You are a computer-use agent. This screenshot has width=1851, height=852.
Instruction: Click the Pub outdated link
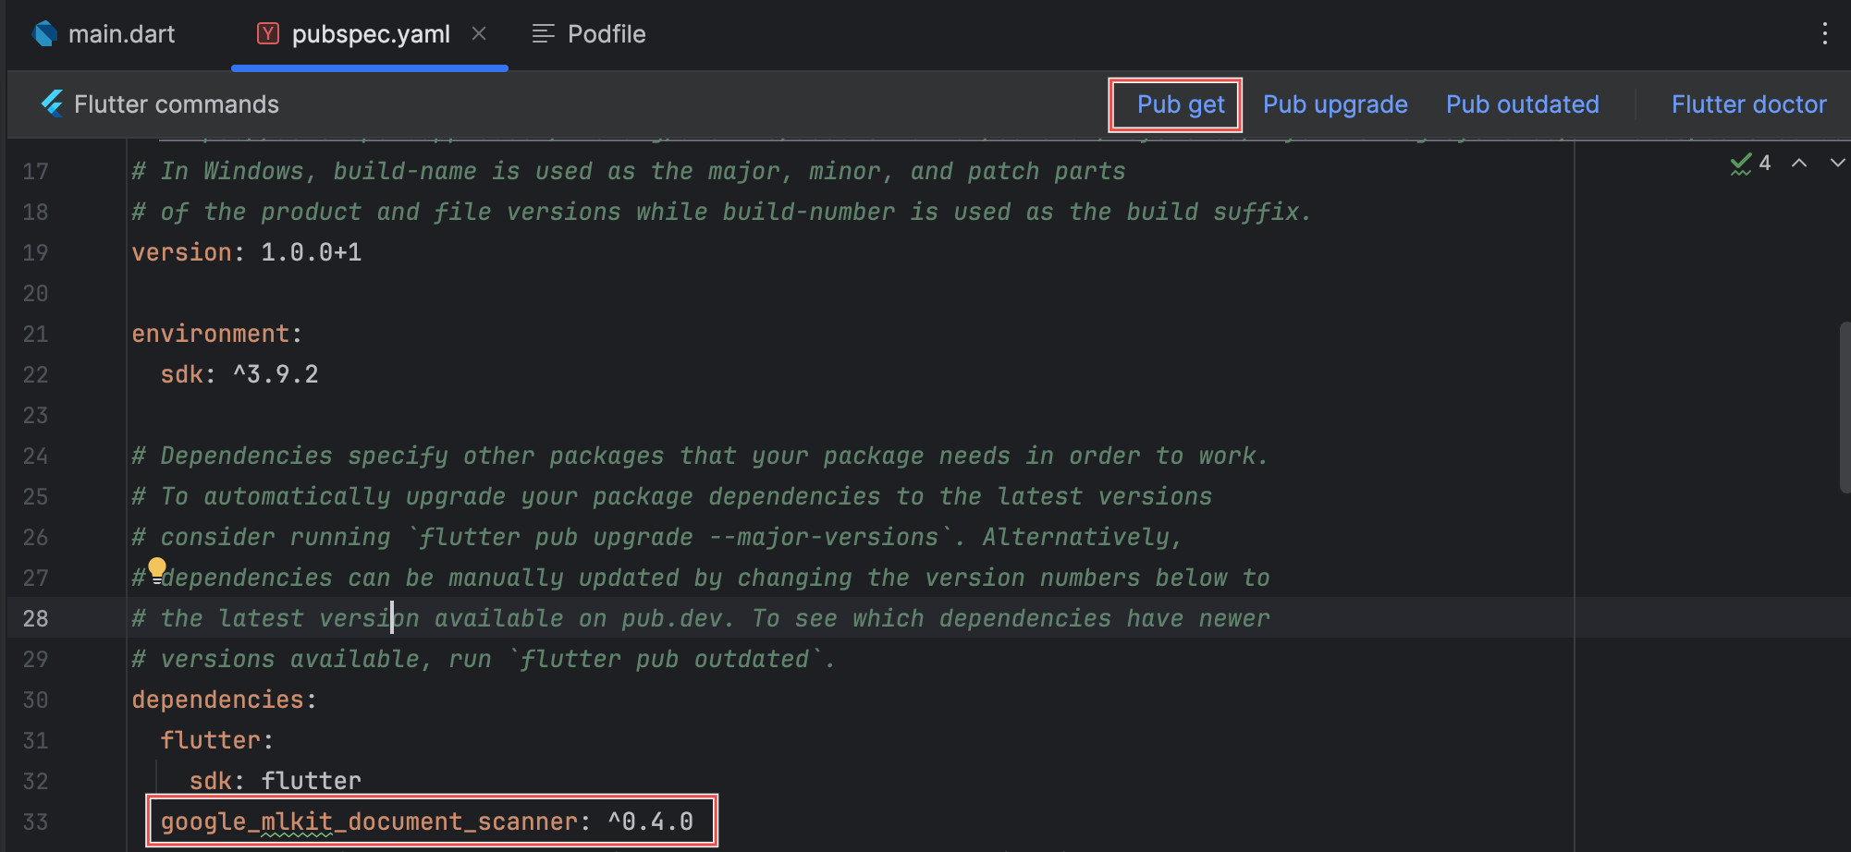[1522, 104]
